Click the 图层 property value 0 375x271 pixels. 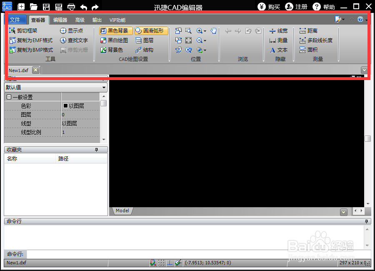tap(80, 115)
